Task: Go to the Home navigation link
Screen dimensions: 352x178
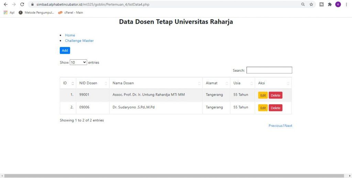Action: tap(70, 35)
